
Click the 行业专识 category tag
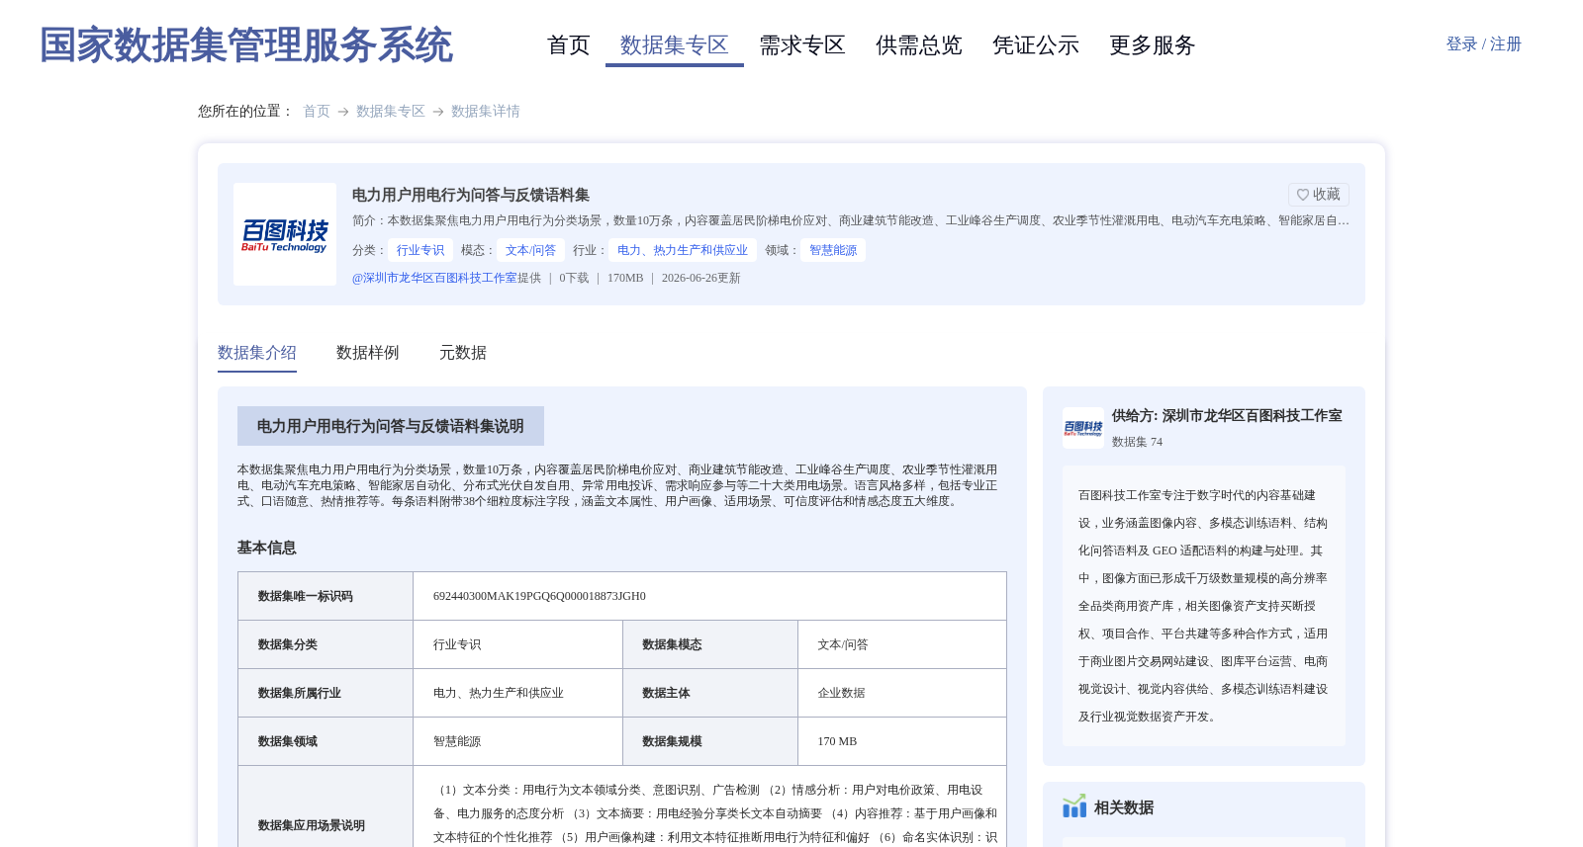tap(420, 250)
